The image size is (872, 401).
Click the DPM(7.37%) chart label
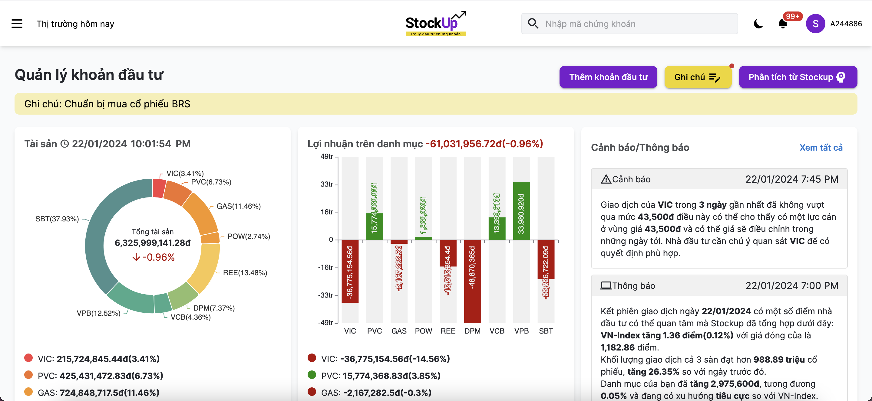pyautogui.click(x=214, y=308)
